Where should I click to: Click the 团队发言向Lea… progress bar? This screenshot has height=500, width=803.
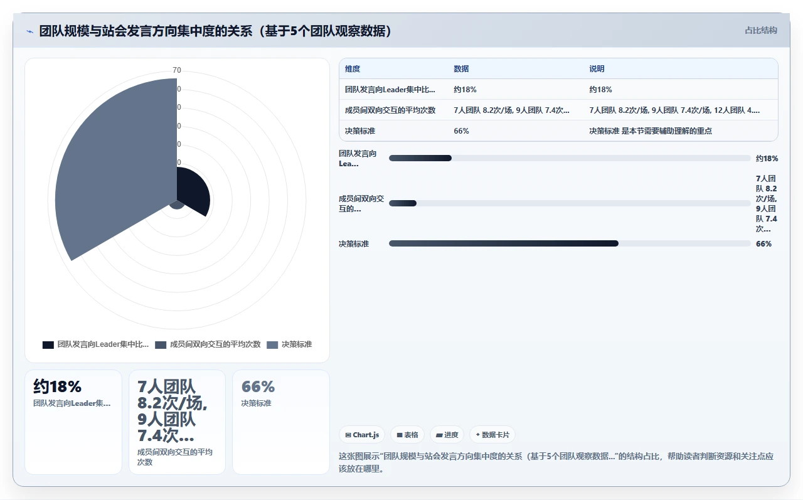tap(570, 158)
